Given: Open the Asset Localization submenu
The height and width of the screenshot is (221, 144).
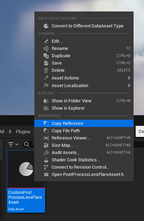Looking at the screenshot, I should pos(84,85).
